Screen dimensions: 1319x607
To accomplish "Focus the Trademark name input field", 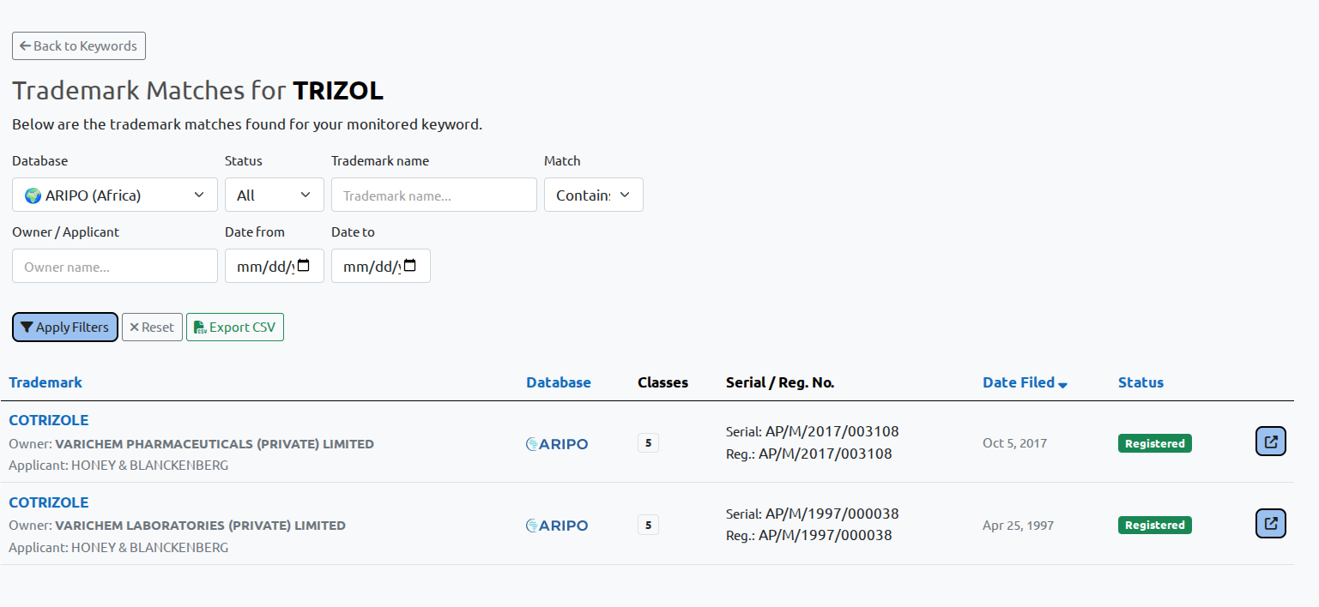I will (434, 195).
